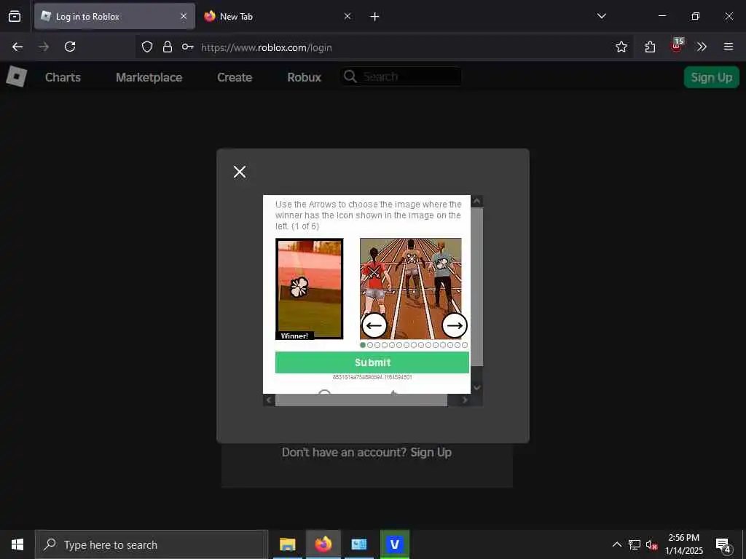746x559 pixels.
Task: Reload the current page
Action: (70, 47)
